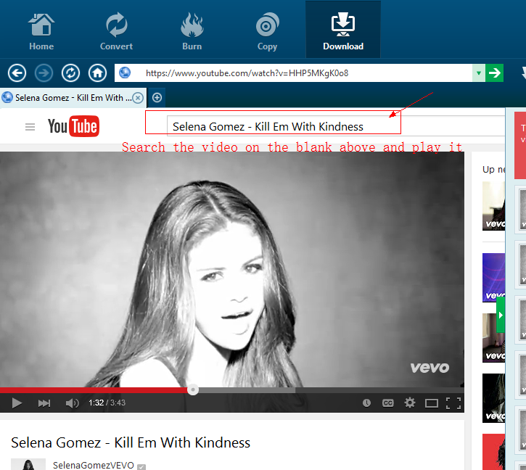Open the purple suggested video thumbnail
This screenshot has width=526, height=470.
tap(493, 278)
